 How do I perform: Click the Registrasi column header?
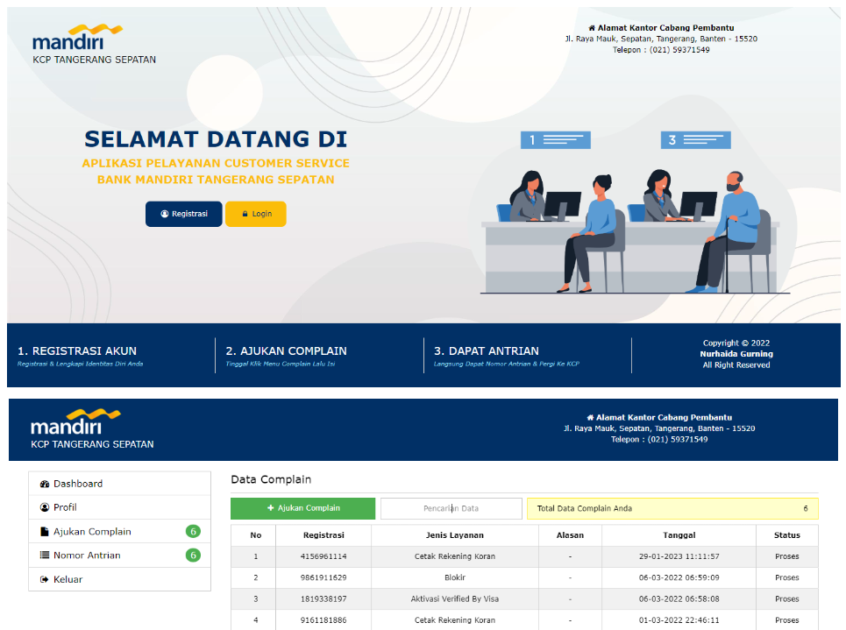point(323,535)
